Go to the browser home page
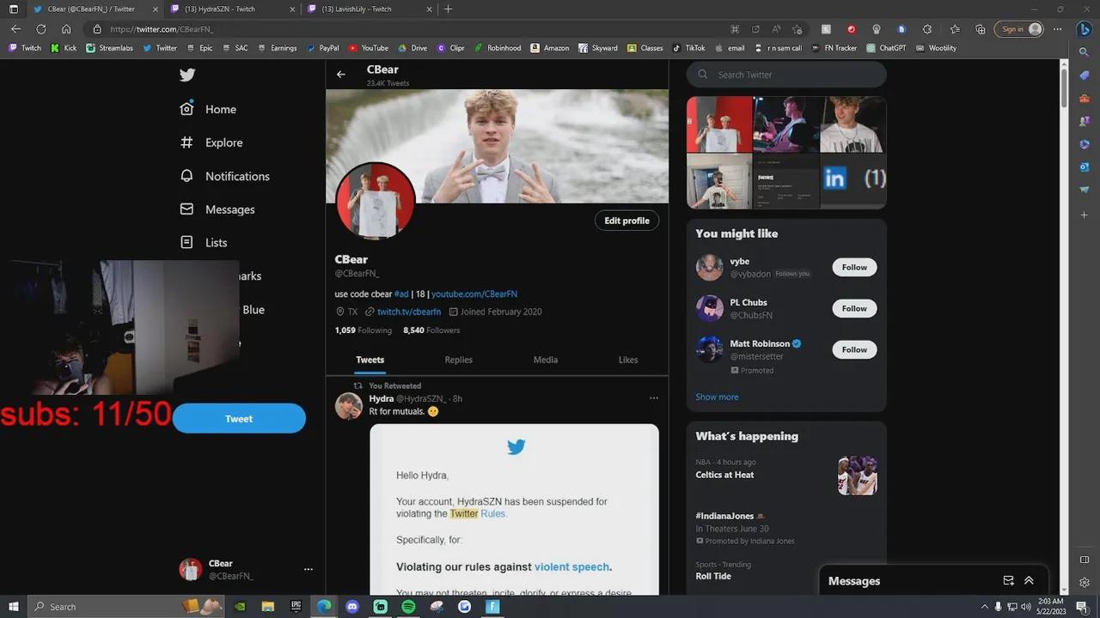 click(66, 28)
